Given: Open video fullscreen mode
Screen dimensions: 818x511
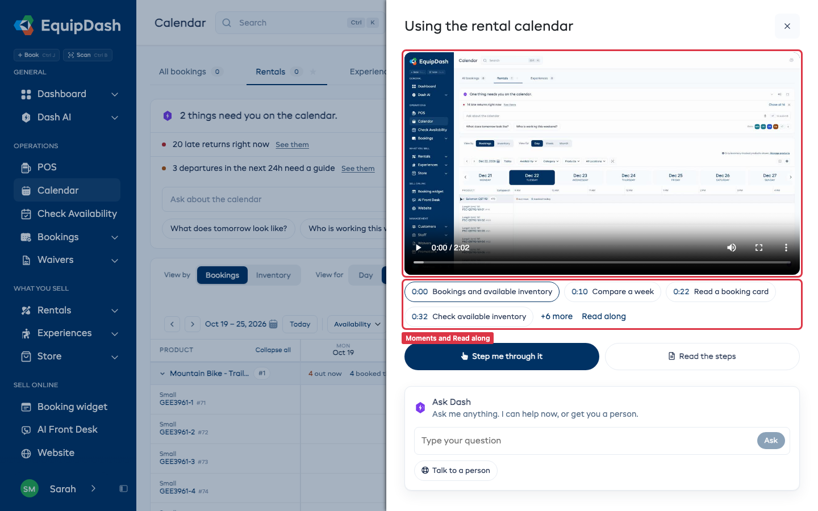Looking at the screenshot, I should tap(759, 248).
